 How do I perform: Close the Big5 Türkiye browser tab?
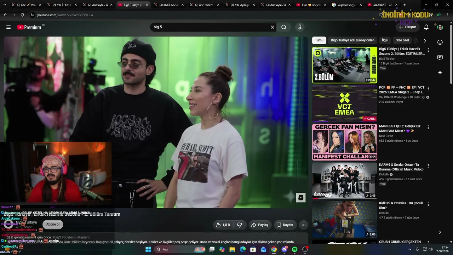point(147,5)
